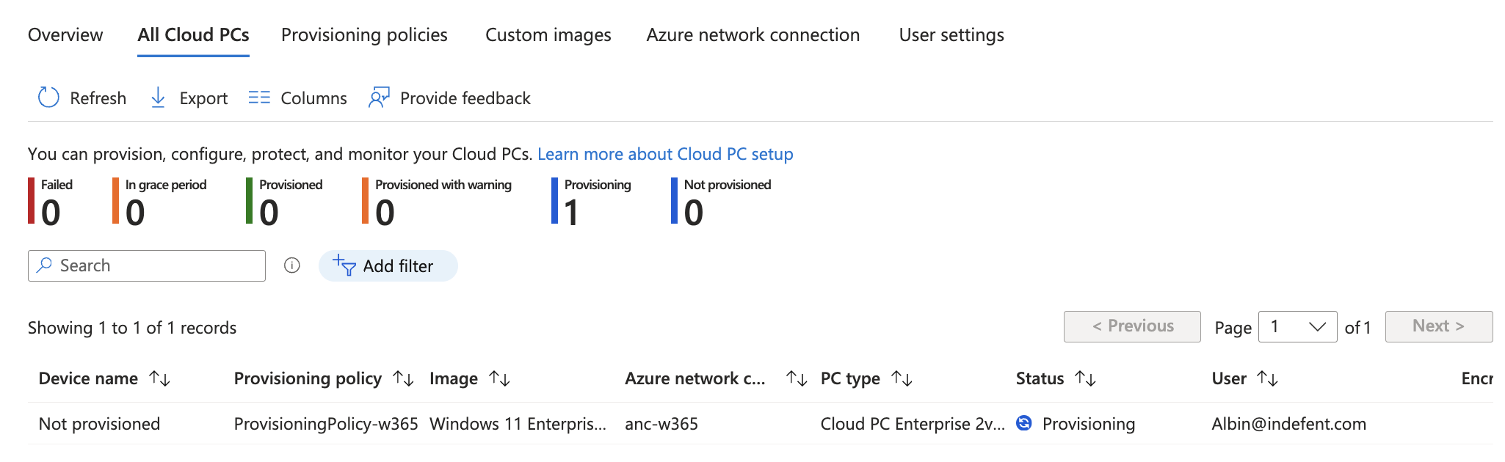This screenshot has width=1505, height=462.
Task: Click the info icon beside Search
Action: click(x=292, y=265)
